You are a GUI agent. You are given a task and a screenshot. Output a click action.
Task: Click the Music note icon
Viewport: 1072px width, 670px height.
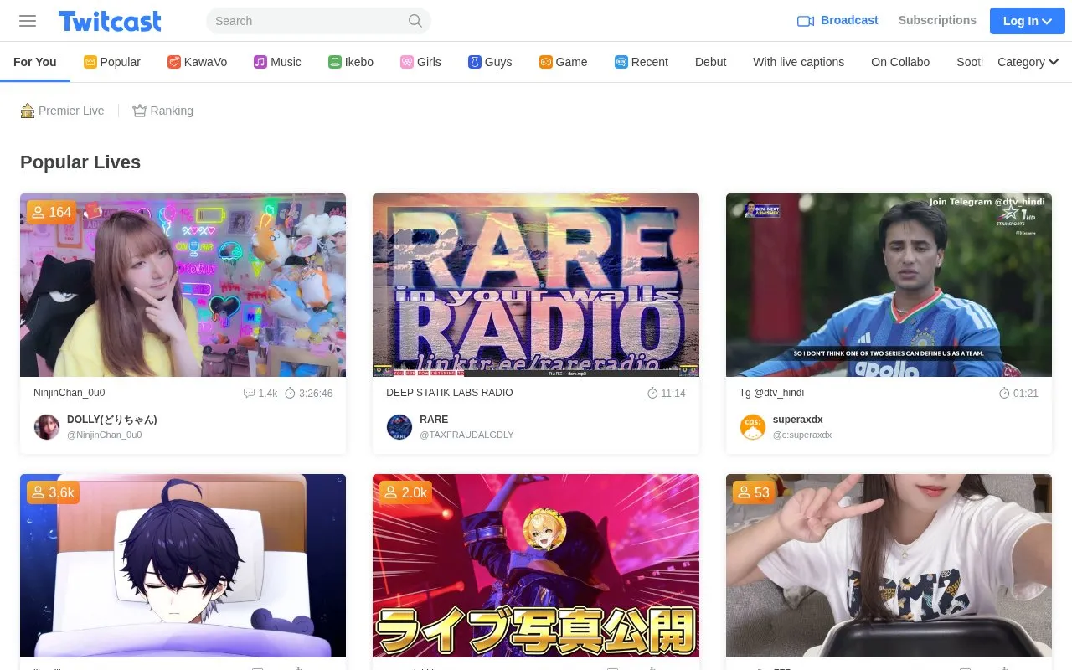[x=260, y=62]
